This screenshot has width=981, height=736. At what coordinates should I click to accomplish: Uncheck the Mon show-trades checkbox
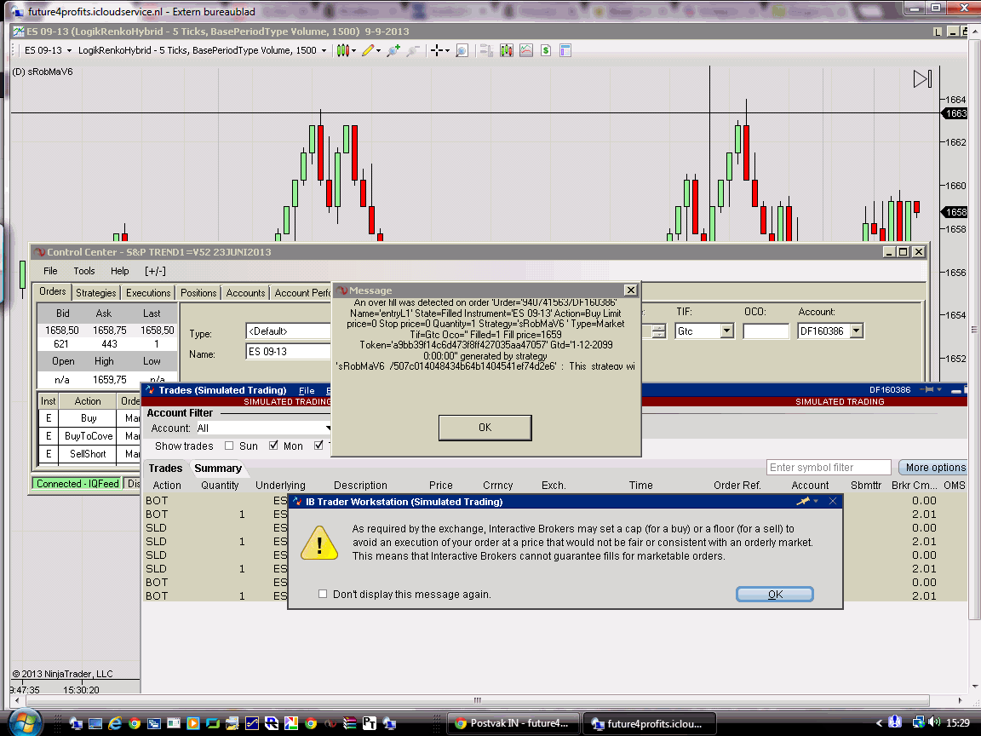274,446
